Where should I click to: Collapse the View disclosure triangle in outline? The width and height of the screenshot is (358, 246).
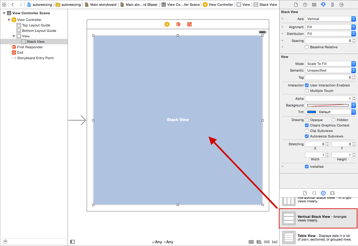click(14, 36)
